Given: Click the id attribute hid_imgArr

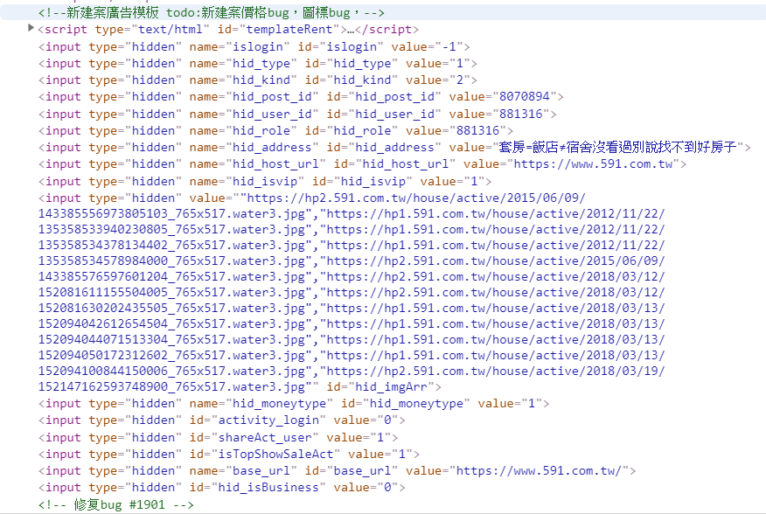Looking at the screenshot, I should tap(391, 386).
